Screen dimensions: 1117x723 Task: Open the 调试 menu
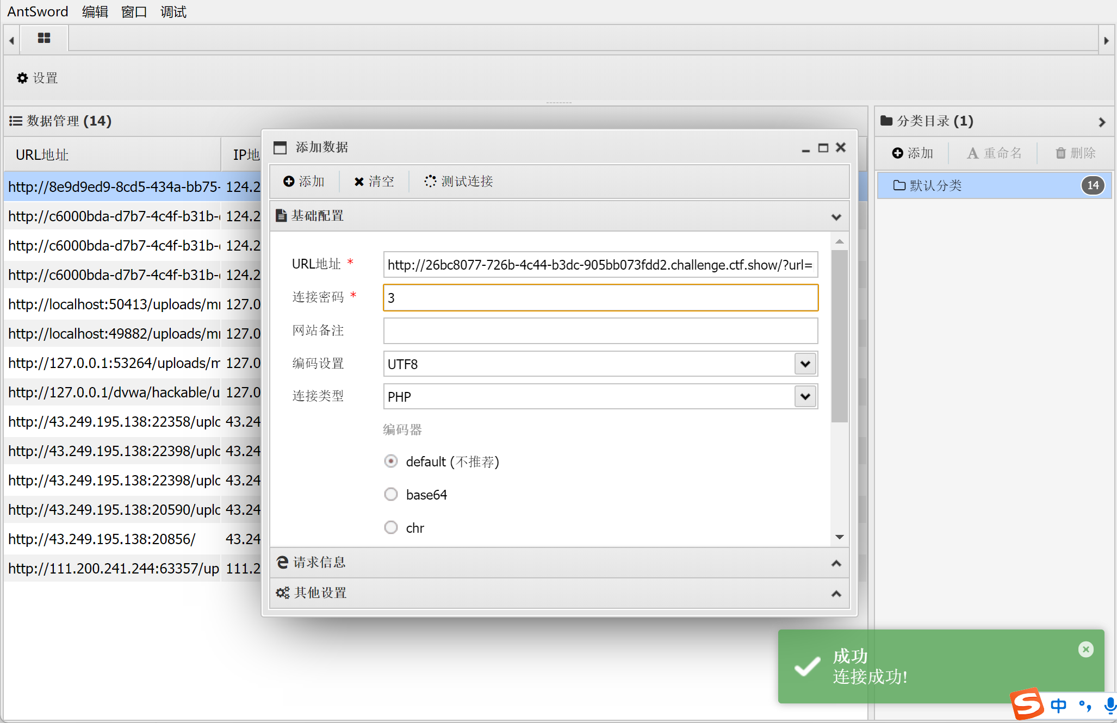173,11
